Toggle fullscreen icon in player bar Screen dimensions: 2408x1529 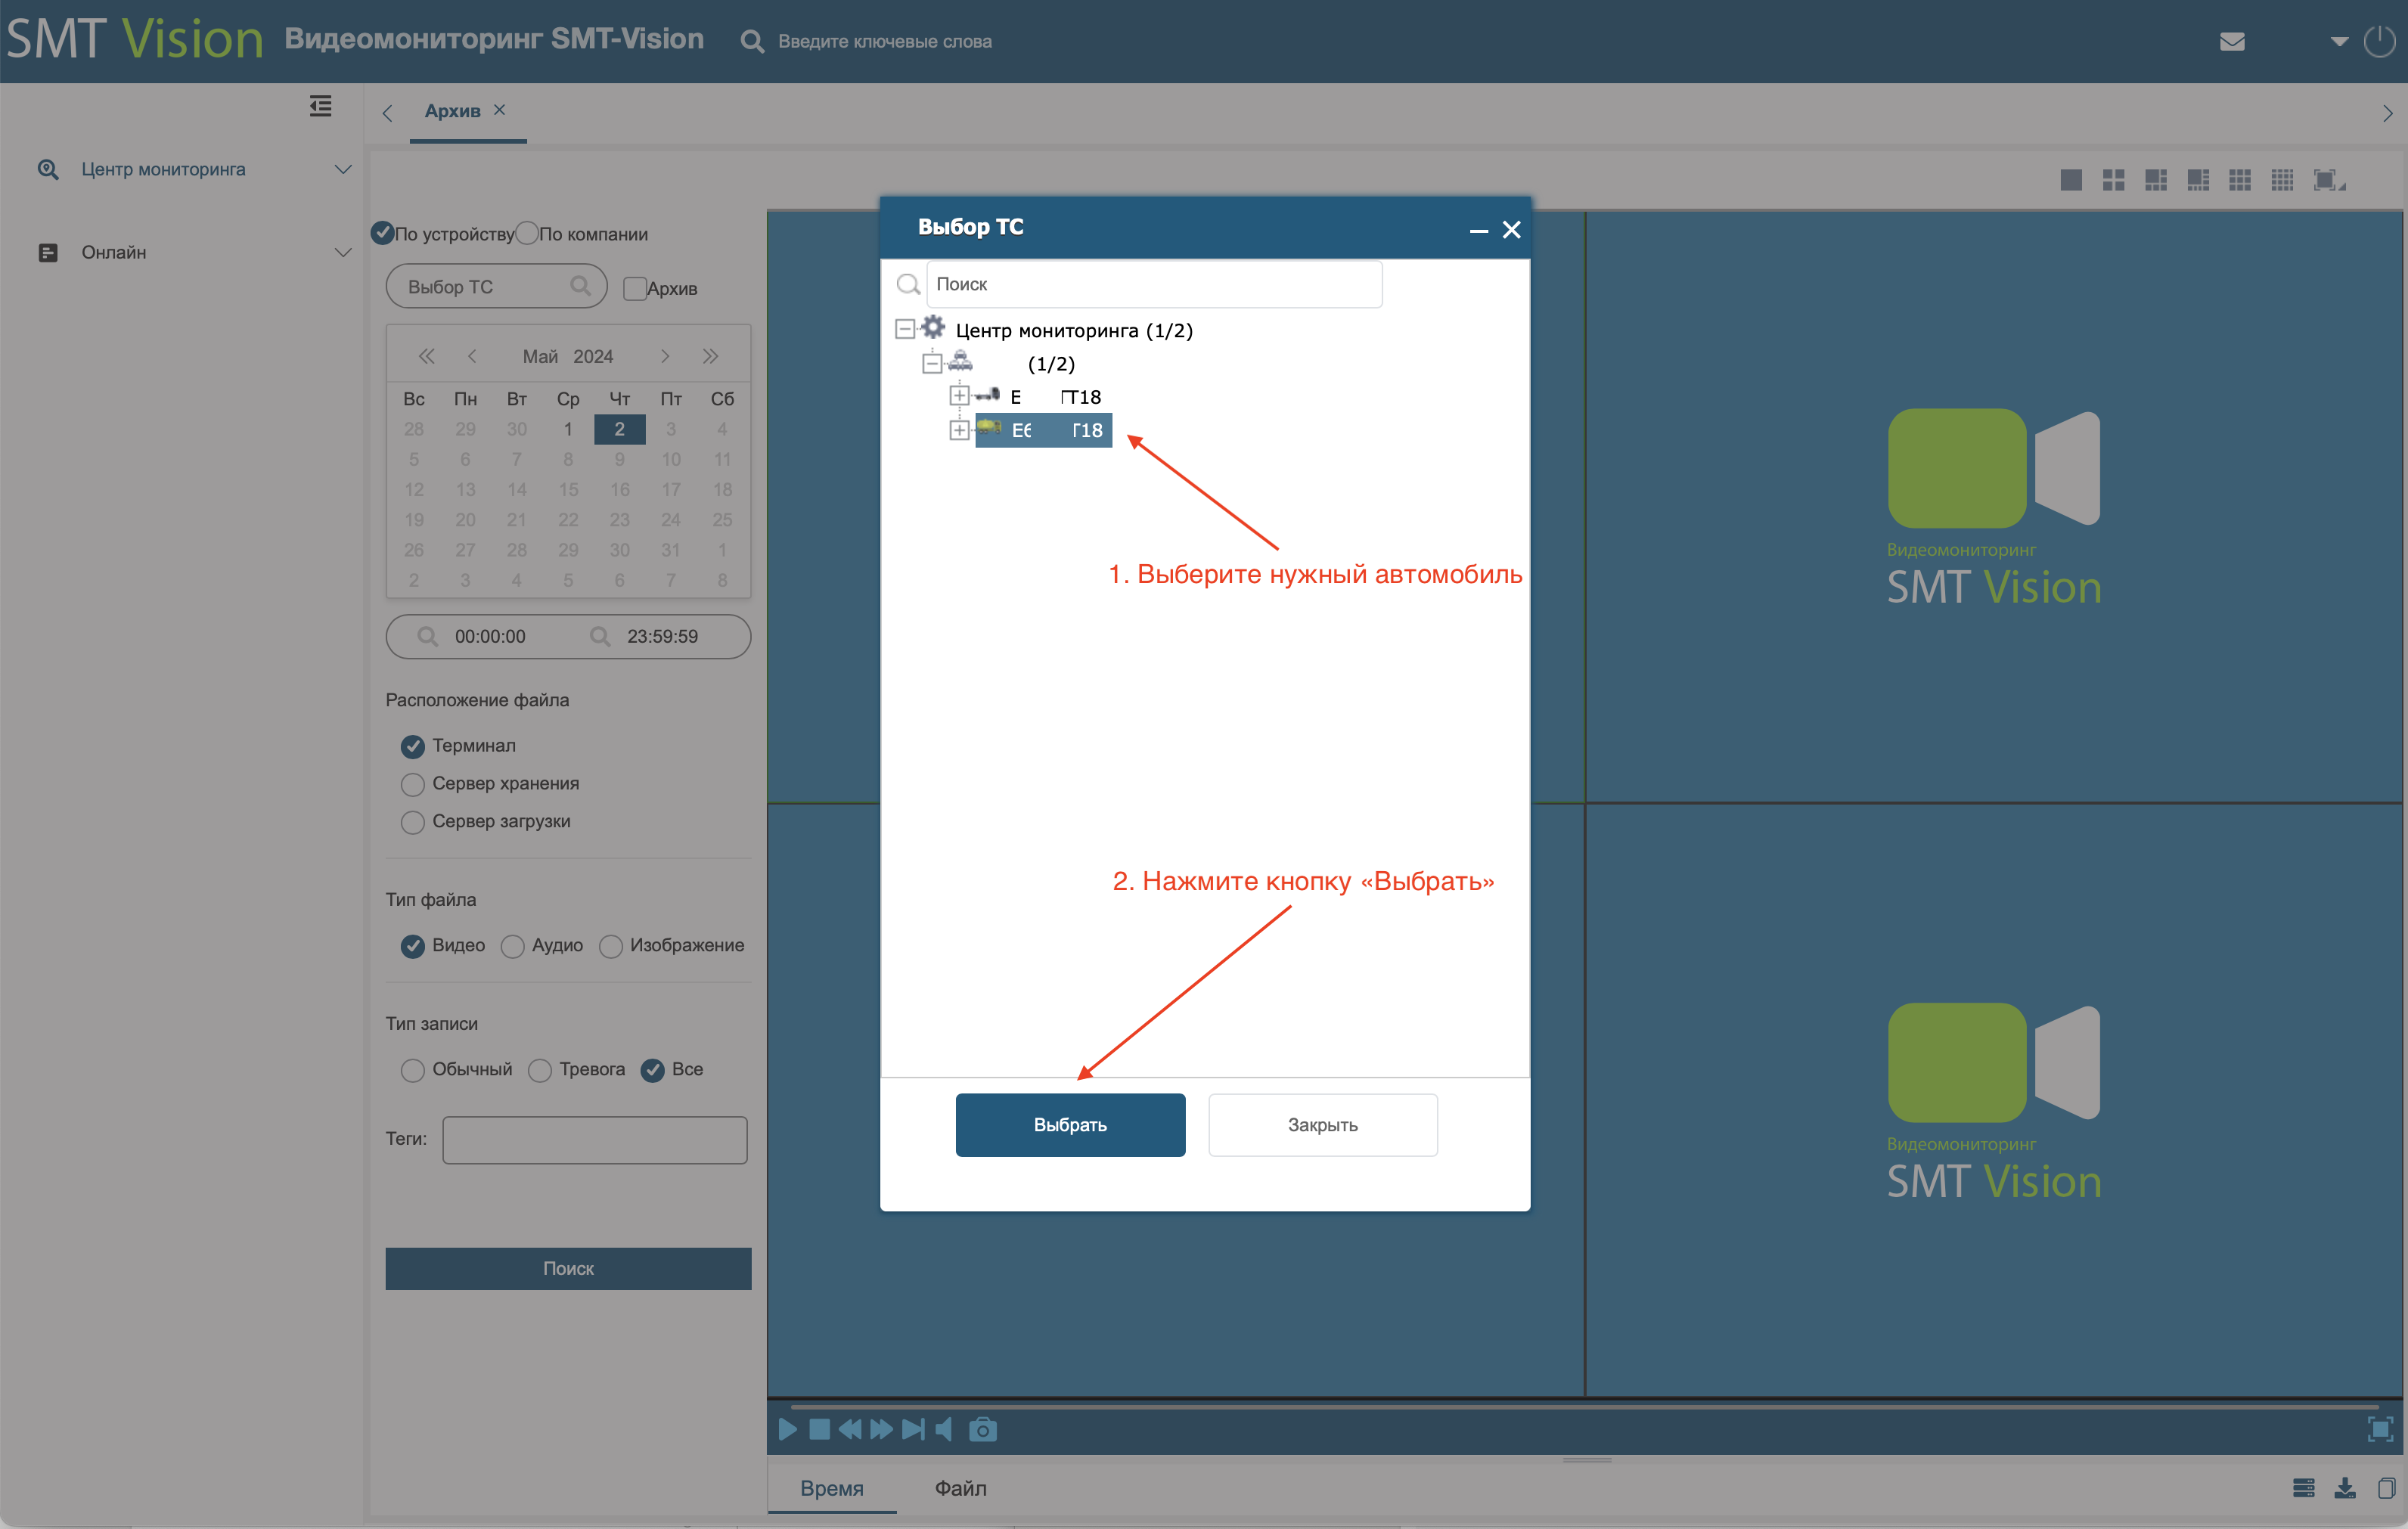[2380, 1429]
